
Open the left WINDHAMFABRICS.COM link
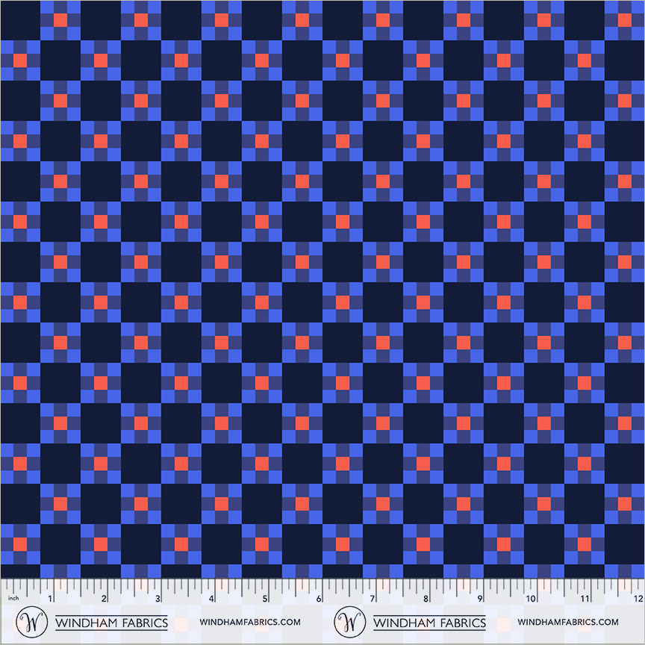point(250,622)
